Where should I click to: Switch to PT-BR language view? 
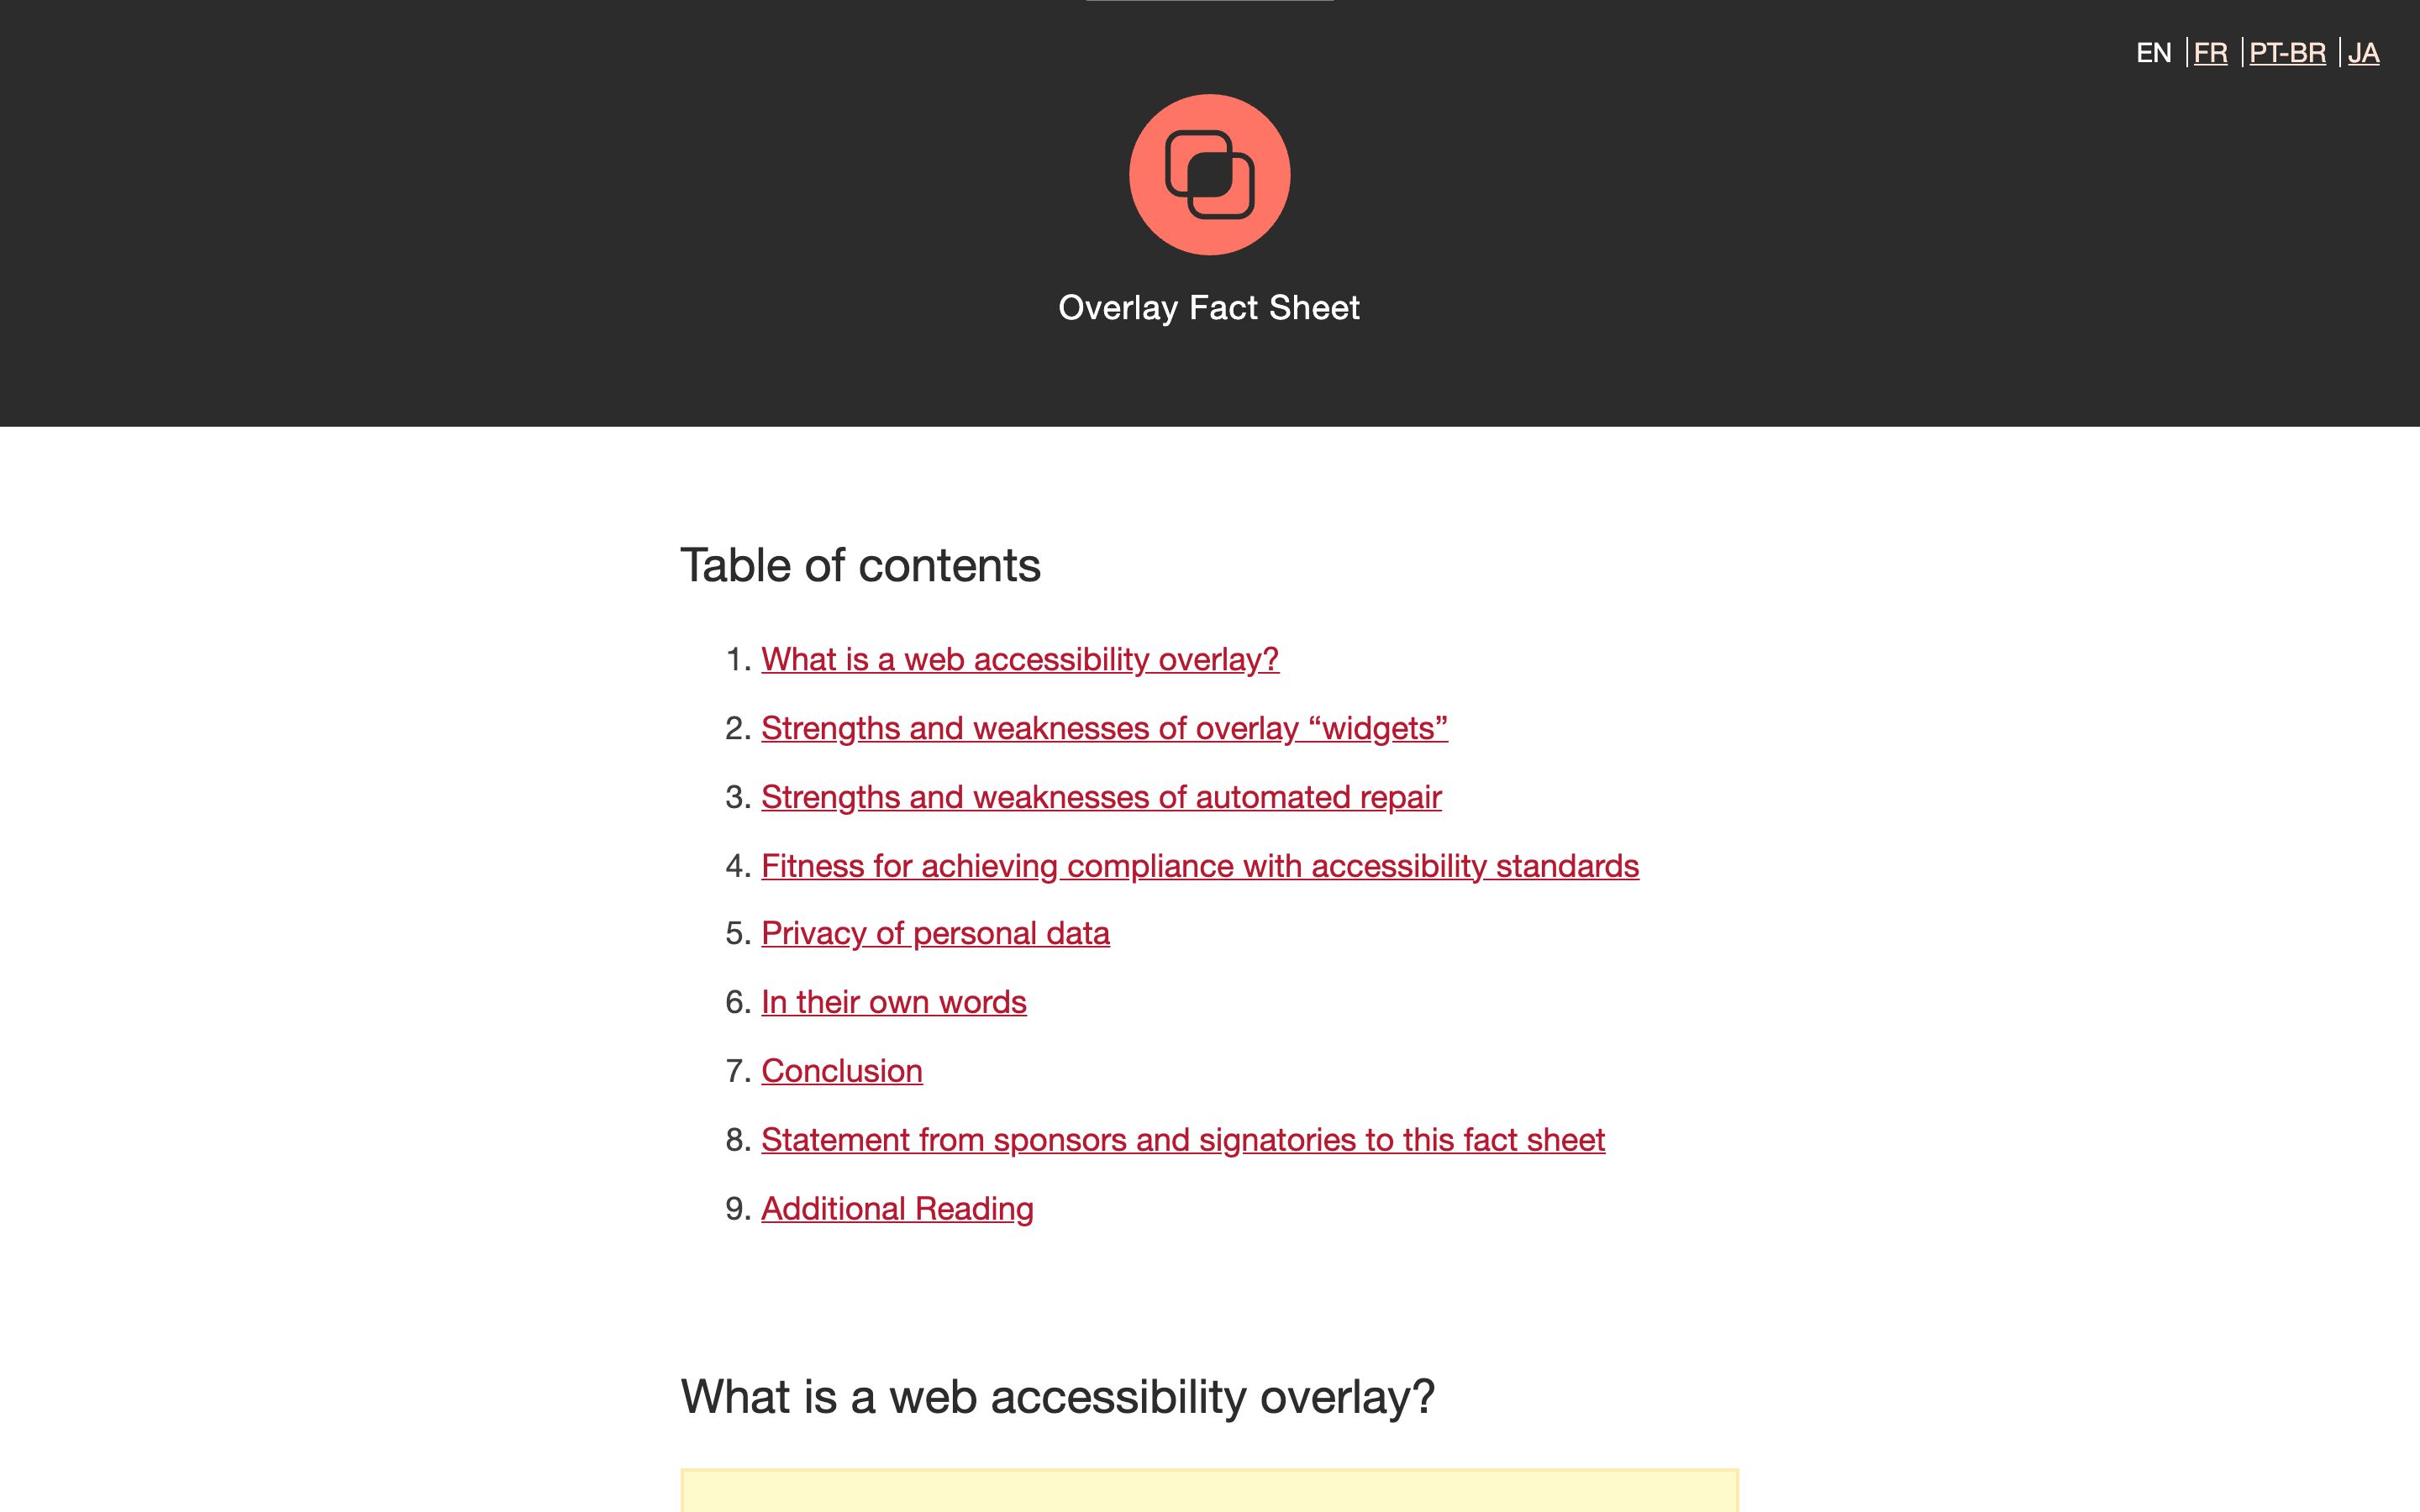(2286, 52)
